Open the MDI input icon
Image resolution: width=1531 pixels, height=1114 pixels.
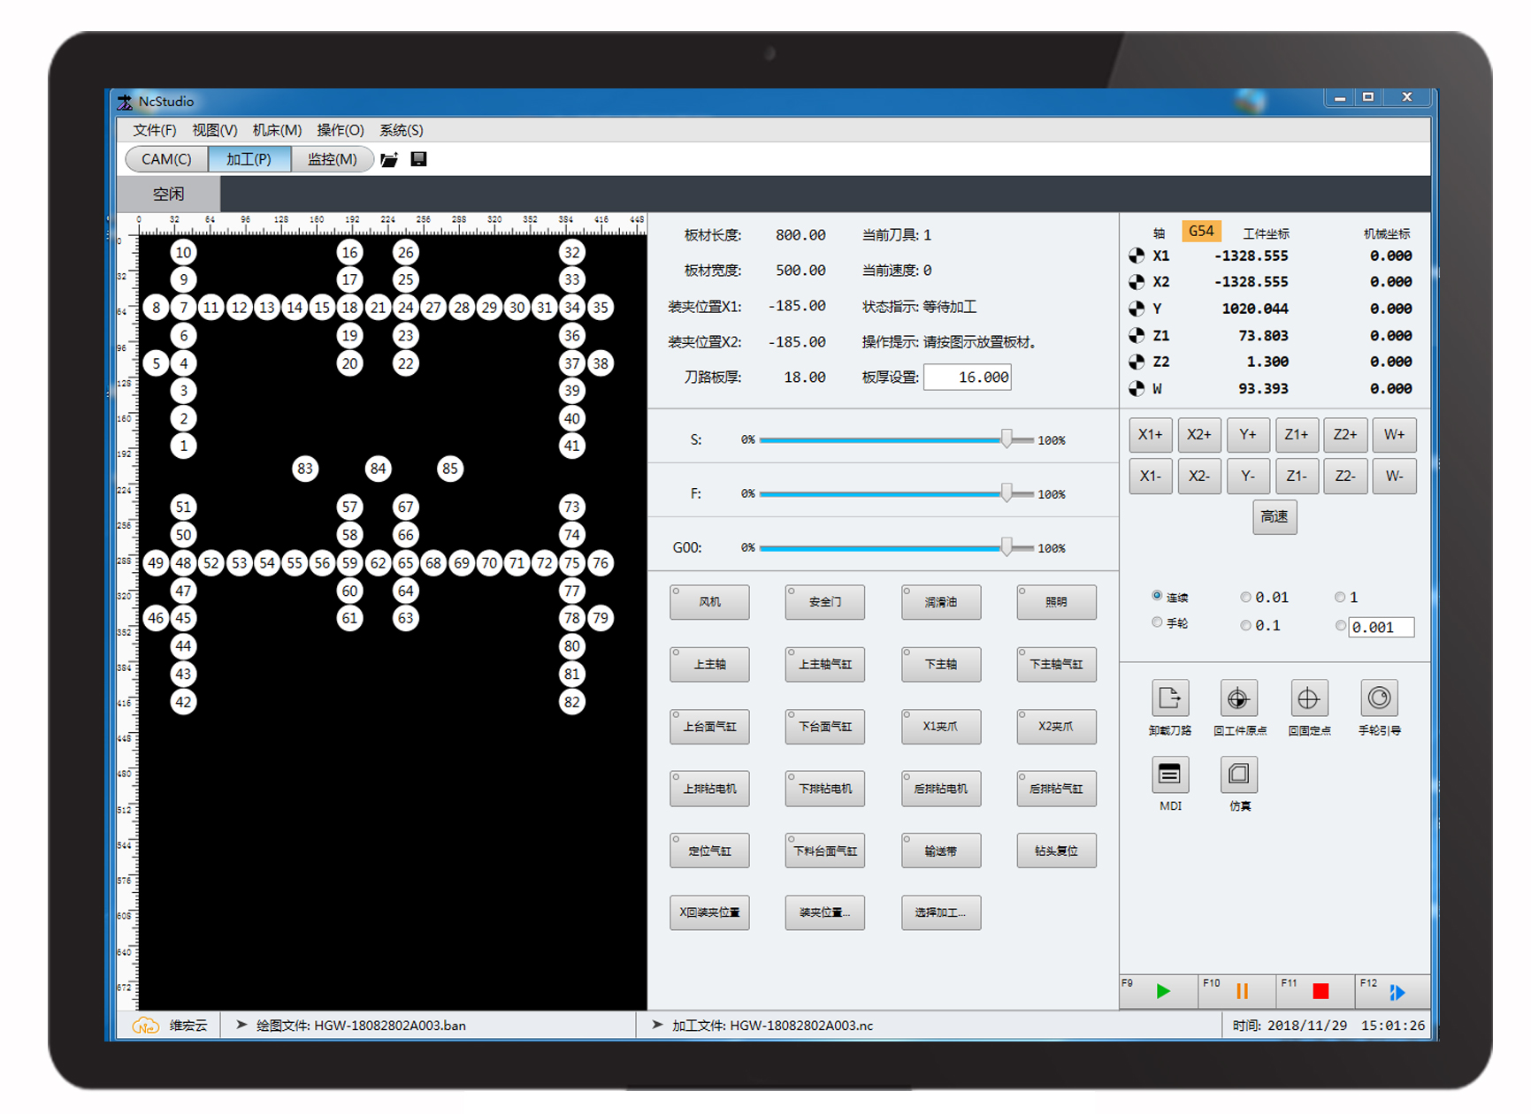tap(1169, 774)
